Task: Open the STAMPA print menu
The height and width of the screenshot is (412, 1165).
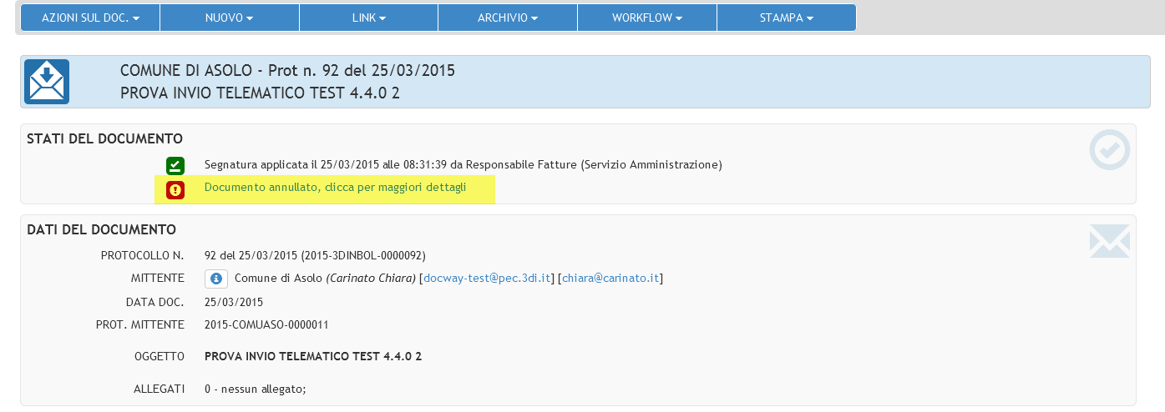Action: (x=786, y=18)
